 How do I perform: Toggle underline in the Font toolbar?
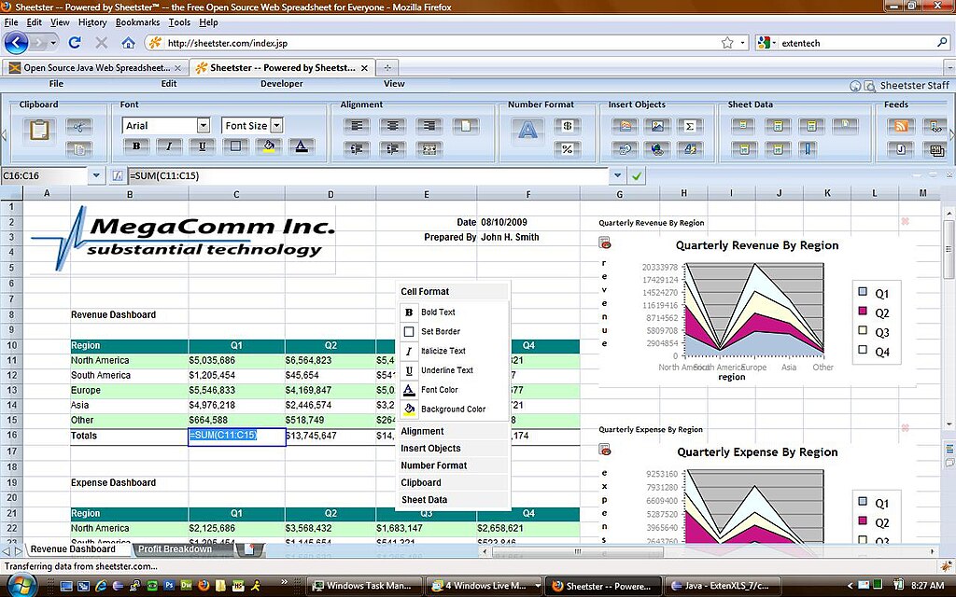click(x=202, y=146)
